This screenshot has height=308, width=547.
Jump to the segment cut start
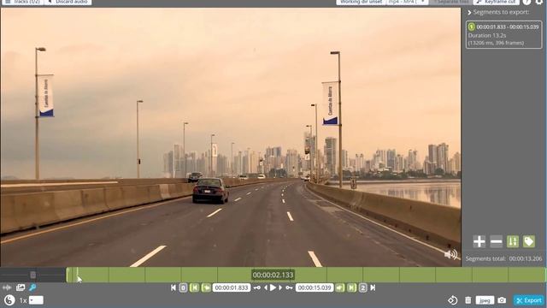tap(194, 287)
